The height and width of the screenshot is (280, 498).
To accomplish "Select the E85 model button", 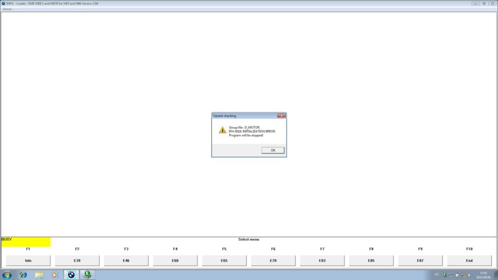I will [371, 261].
